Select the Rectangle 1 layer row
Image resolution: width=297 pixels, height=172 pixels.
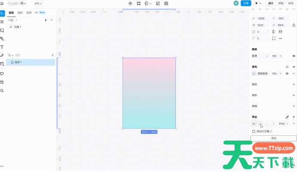click(x=31, y=62)
